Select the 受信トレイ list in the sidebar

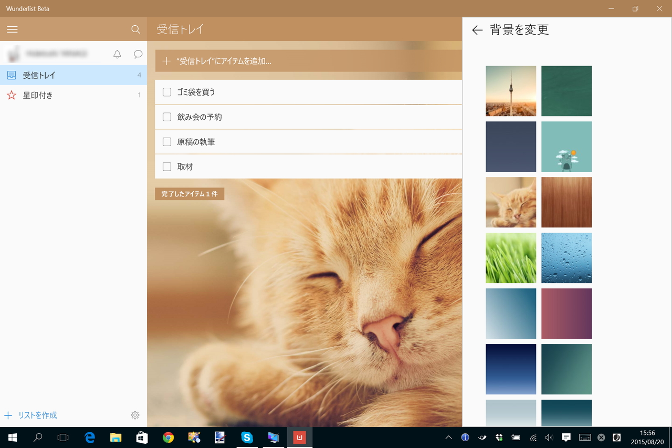pyautogui.click(x=73, y=75)
